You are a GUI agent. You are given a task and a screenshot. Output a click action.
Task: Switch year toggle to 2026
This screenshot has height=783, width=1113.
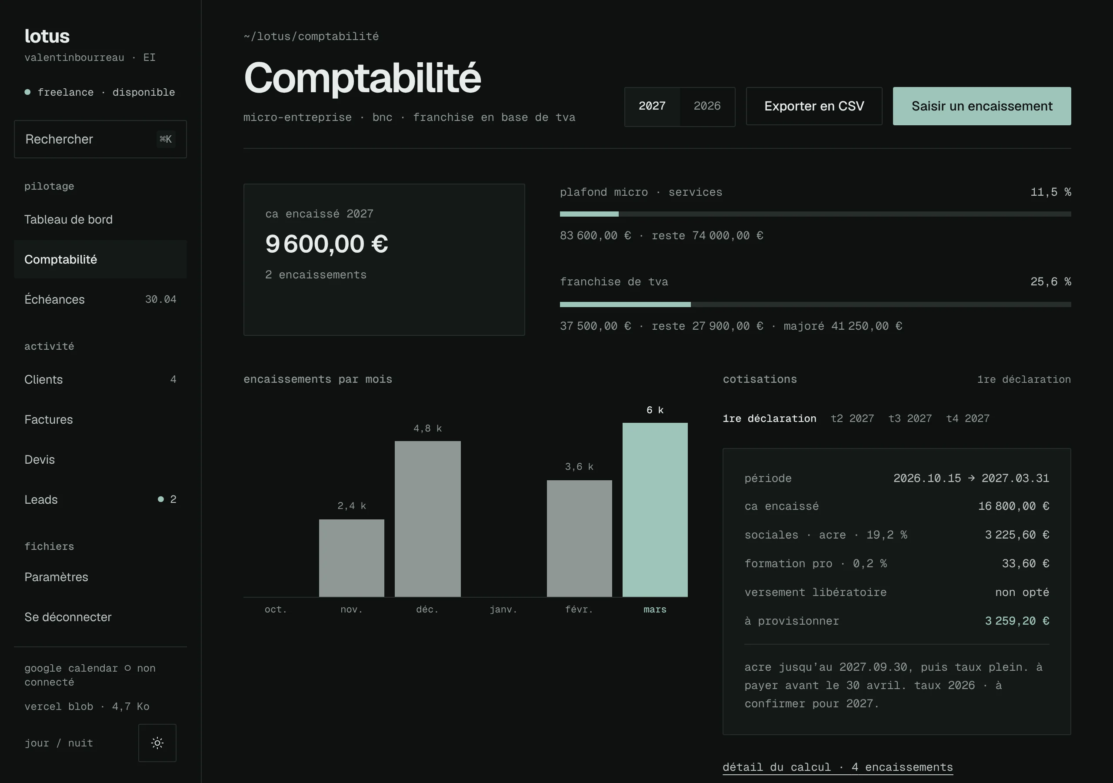tap(707, 106)
